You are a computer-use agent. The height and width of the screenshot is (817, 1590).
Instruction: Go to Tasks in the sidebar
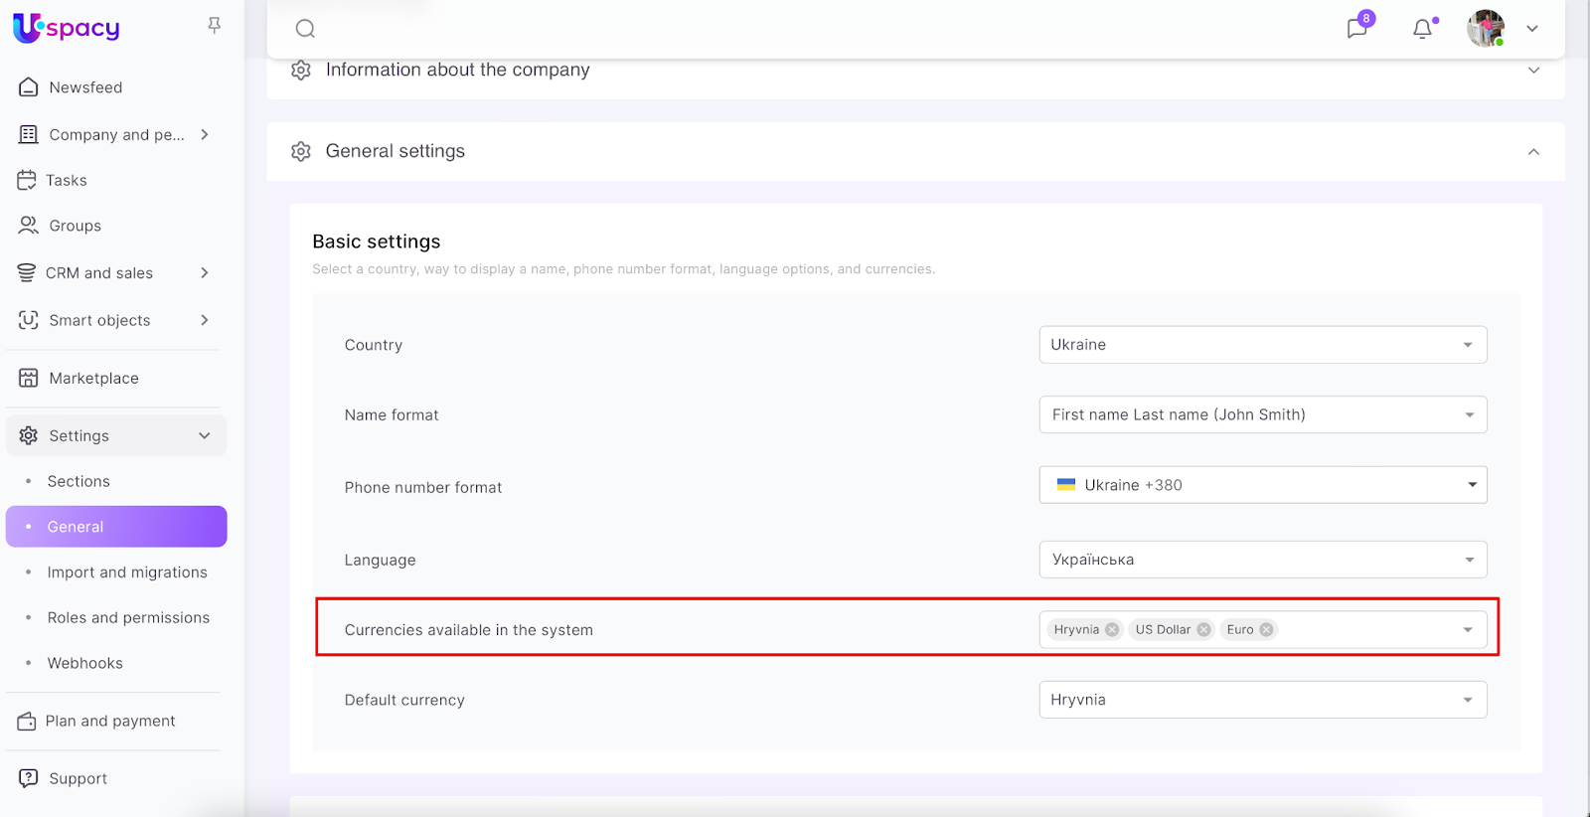(x=66, y=181)
